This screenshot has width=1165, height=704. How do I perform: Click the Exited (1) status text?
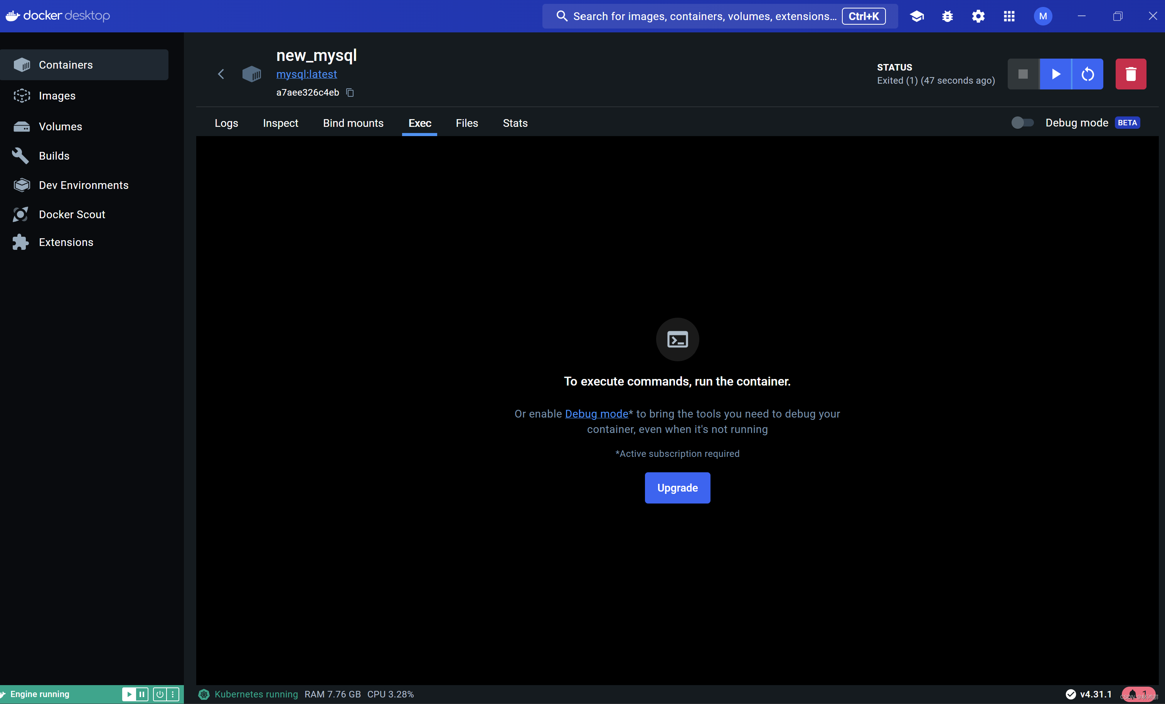tap(936, 80)
